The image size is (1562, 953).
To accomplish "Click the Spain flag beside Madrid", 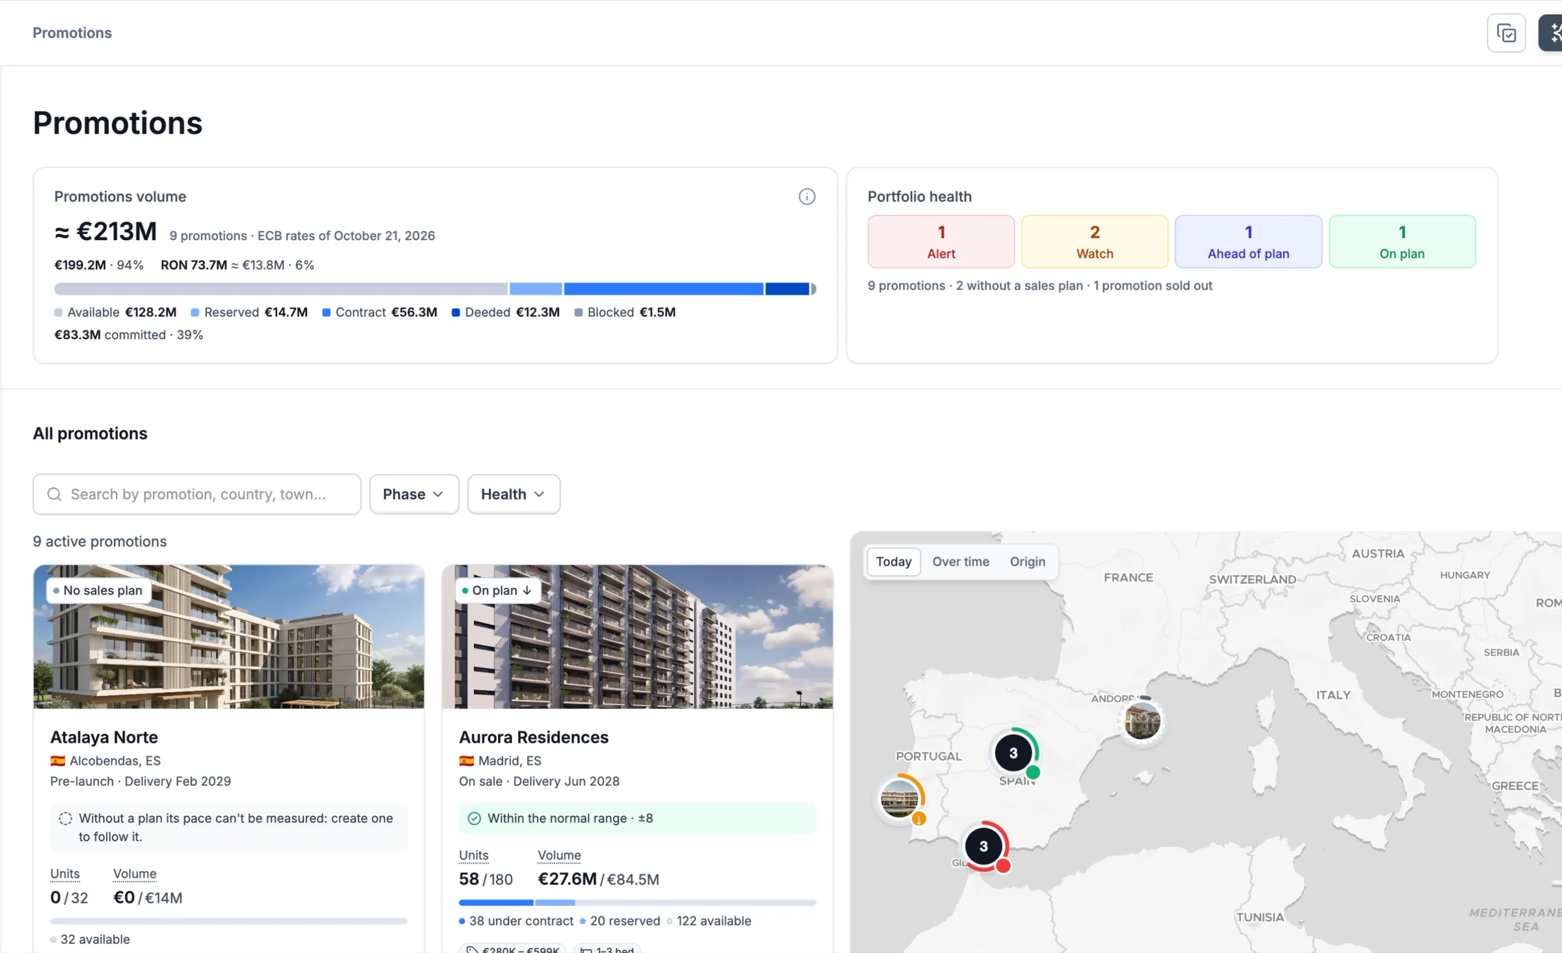I will point(467,760).
